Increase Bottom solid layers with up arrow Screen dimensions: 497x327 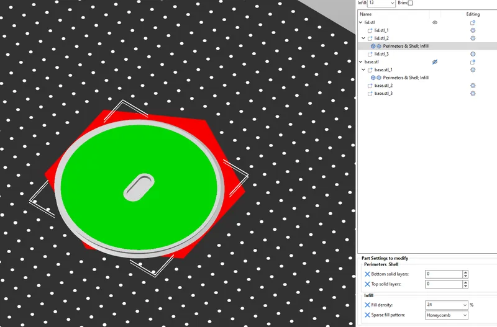465,272
